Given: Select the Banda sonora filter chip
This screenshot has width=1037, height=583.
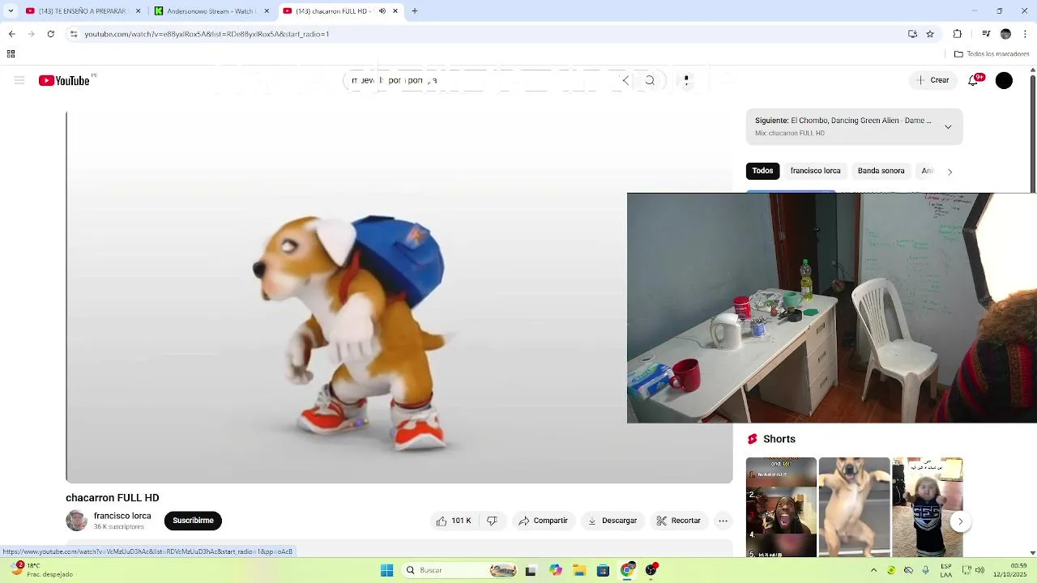Looking at the screenshot, I should click(881, 171).
